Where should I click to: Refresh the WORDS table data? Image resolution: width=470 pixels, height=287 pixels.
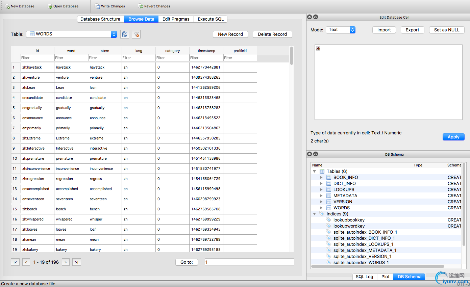pos(125,34)
